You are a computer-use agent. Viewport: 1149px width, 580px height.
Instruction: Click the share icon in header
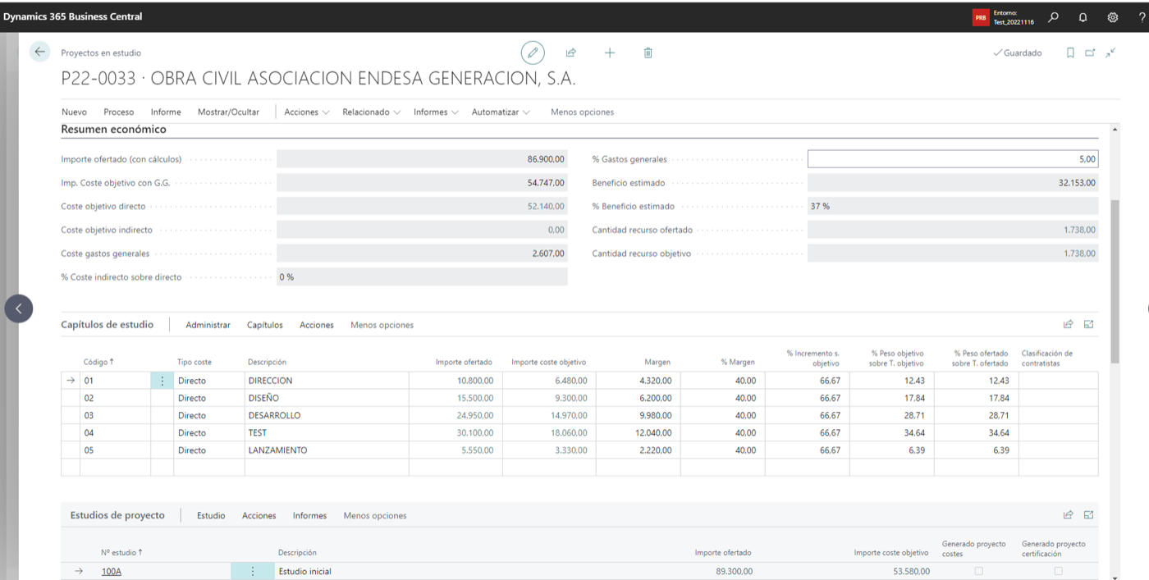[570, 53]
